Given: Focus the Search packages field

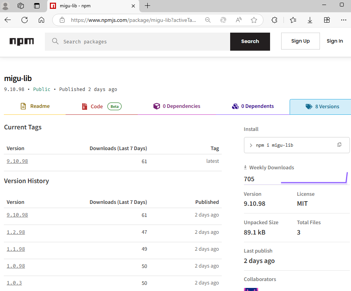Looking at the screenshot, I should pyautogui.click(x=137, y=42).
